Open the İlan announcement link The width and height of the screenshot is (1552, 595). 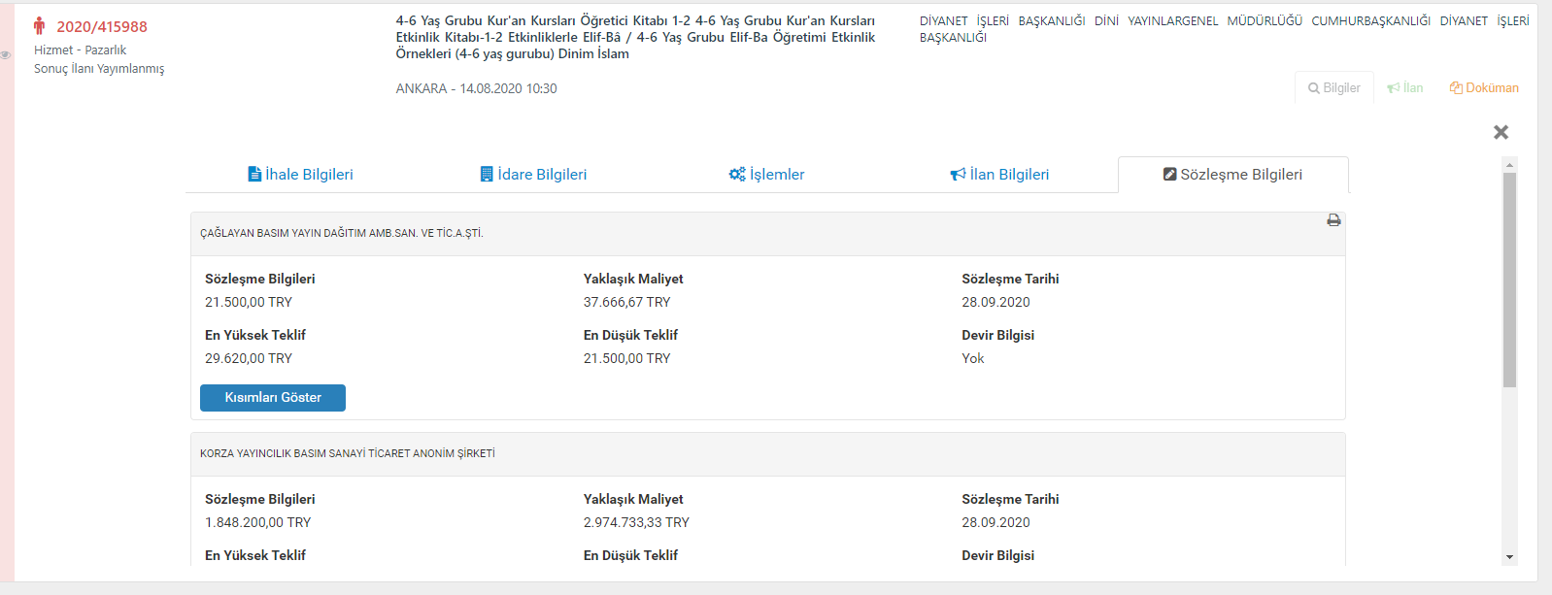coord(1405,88)
